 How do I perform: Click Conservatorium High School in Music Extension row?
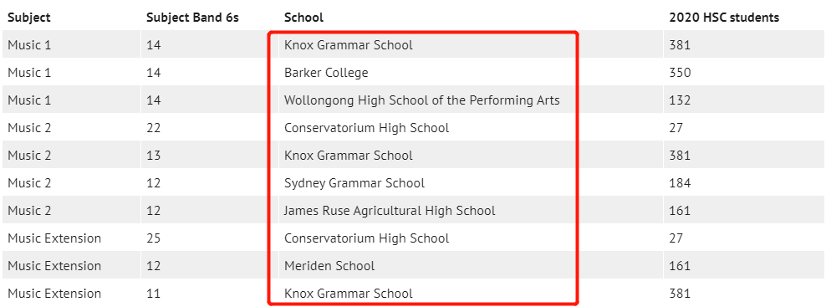(367, 238)
